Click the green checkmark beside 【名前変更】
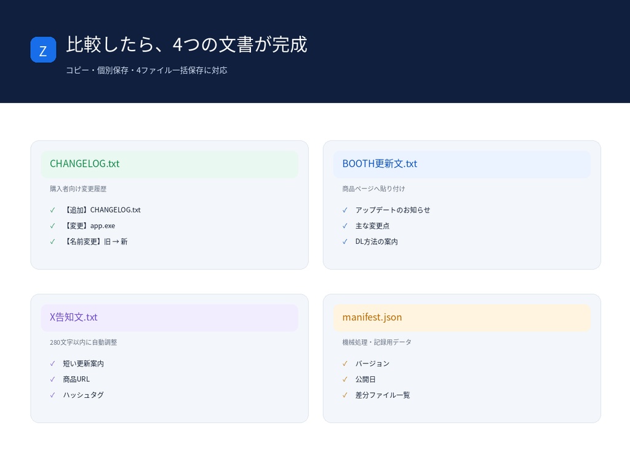 [x=53, y=241]
